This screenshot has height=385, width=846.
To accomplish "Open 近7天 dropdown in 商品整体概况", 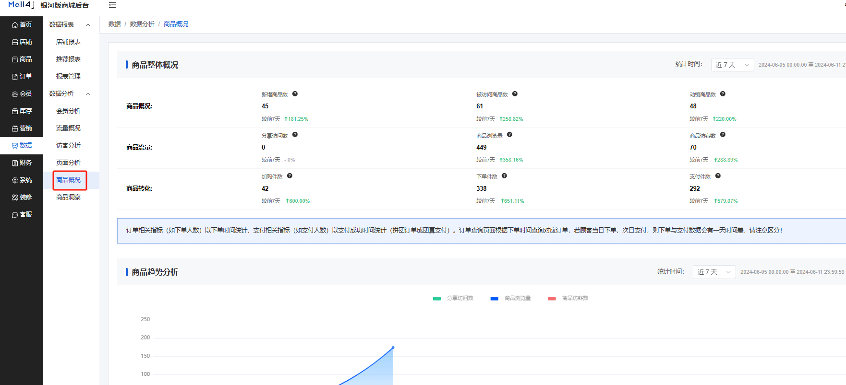I will click(732, 65).
